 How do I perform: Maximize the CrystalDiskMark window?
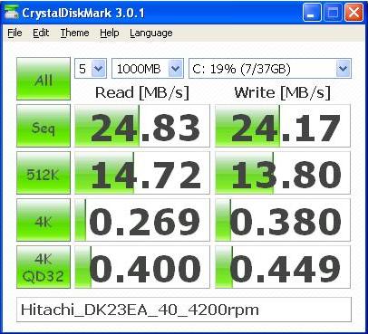[x=333, y=13]
